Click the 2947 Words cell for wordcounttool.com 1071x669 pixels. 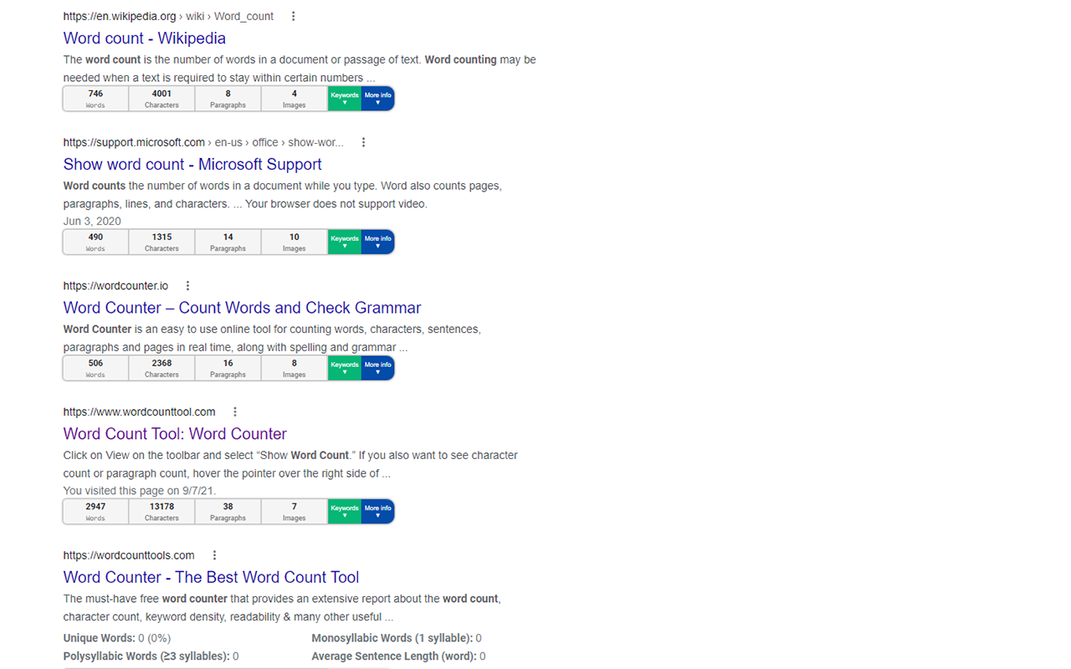[95, 511]
